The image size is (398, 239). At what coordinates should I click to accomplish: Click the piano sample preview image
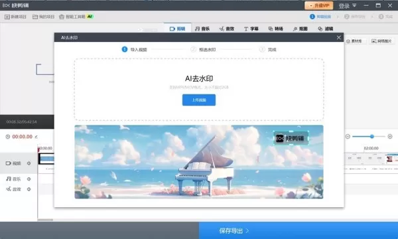pyautogui.click(x=199, y=162)
